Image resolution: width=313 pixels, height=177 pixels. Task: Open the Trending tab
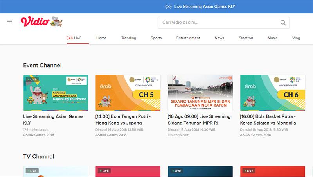128,38
